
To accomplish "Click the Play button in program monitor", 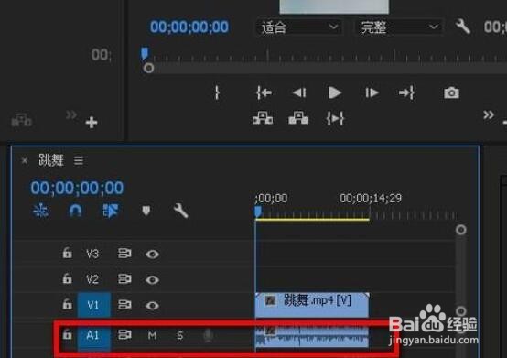I will 335,92.
